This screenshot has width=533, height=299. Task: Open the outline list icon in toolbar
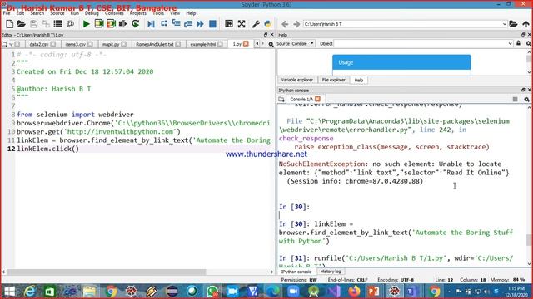[x=57, y=24]
